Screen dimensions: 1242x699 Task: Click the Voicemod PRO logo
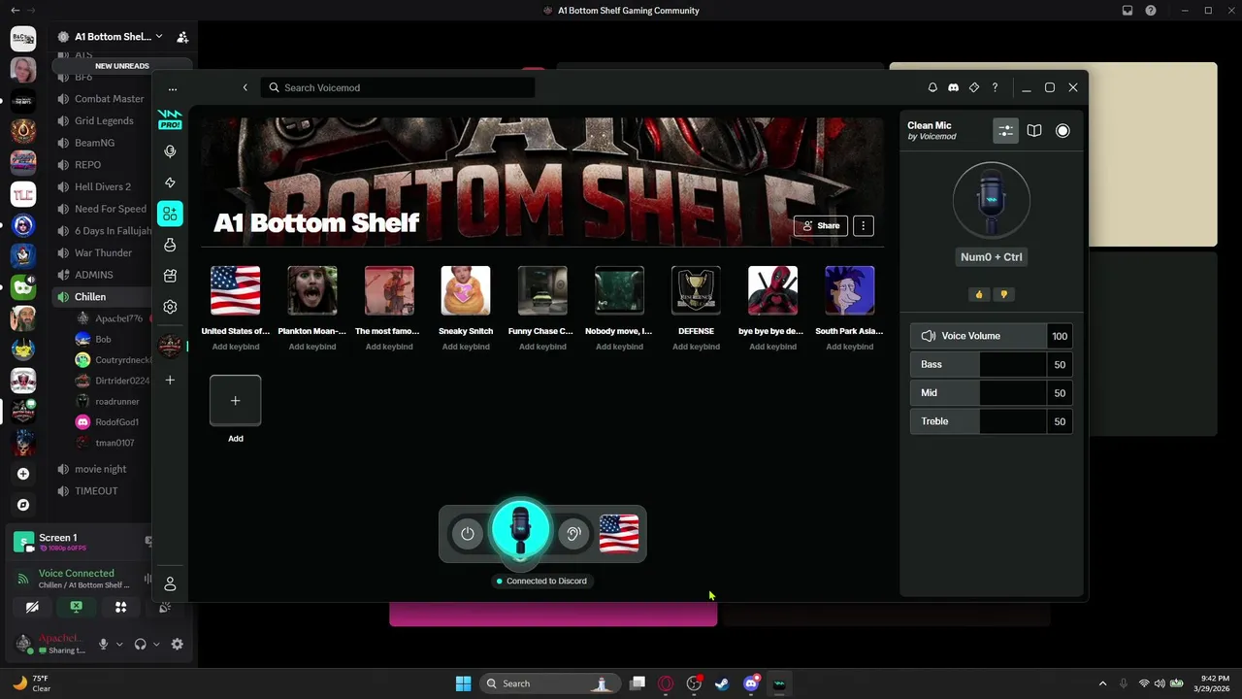coord(170,119)
